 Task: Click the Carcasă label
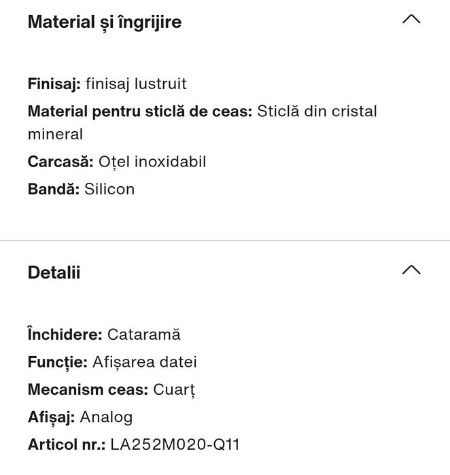coord(60,162)
